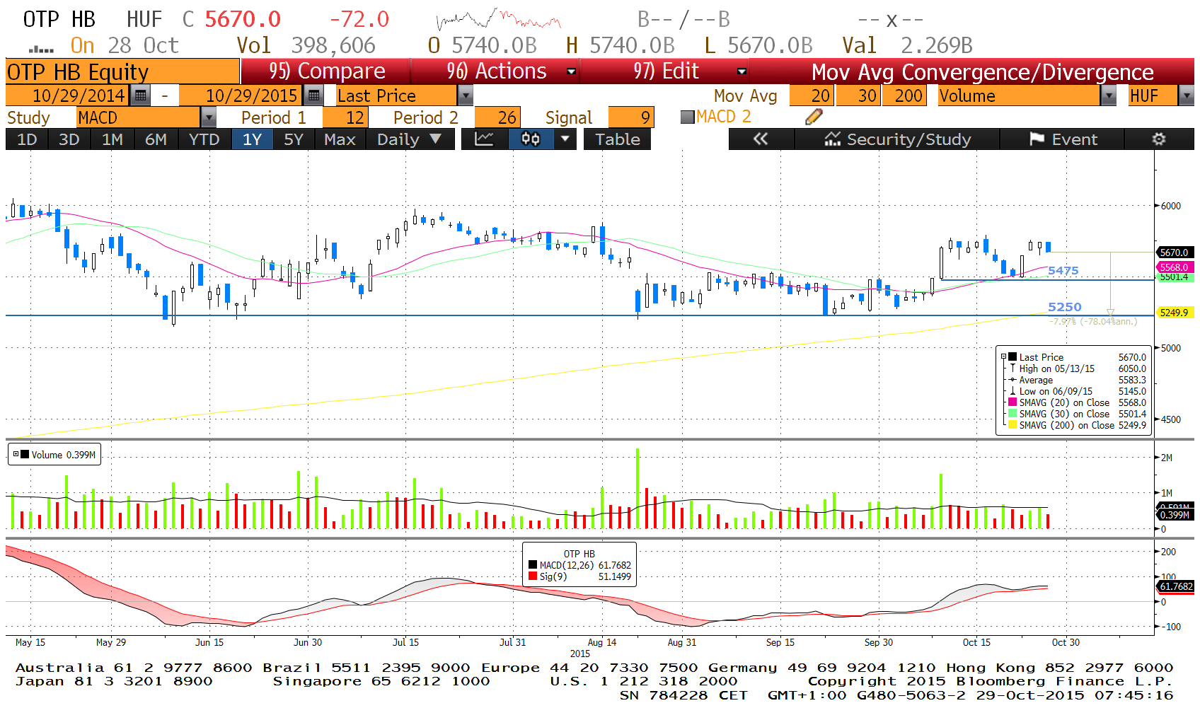Click the Mov Avg 20 field
Viewport: 1200px width, 708px height.
(x=812, y=95)
